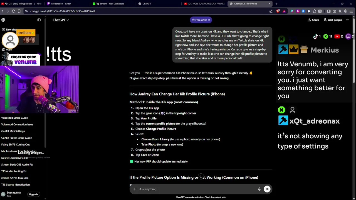Open iPhone 12 Pro Max Sale chat
356x200 pixels.
[x=15, y=178]
